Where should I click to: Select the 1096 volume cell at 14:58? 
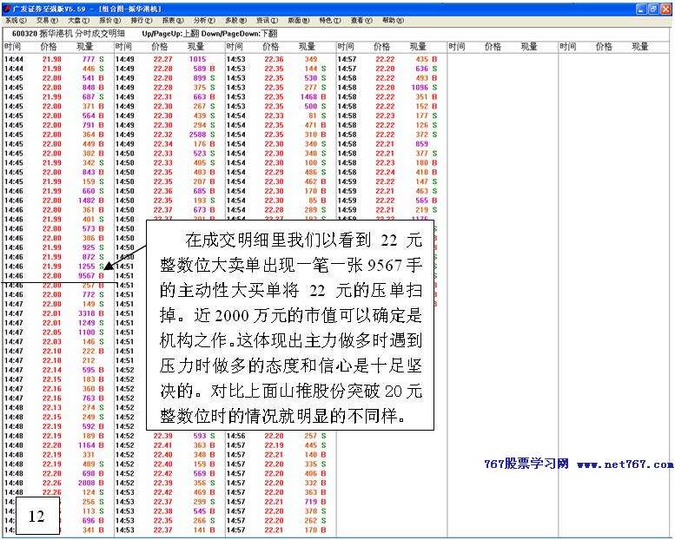420,88
